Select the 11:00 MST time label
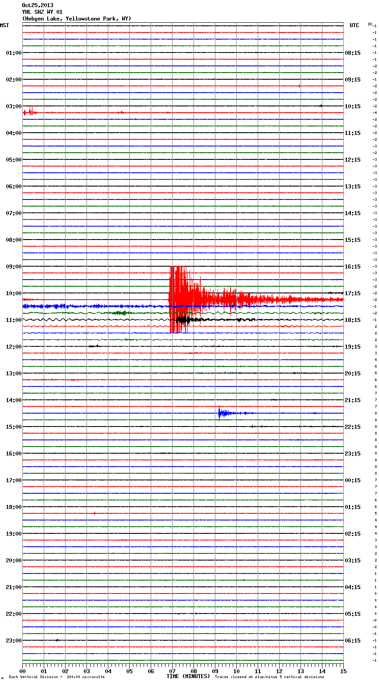This screenshot has width=379, height=683. pyautogui.click(x=13, y=320)
